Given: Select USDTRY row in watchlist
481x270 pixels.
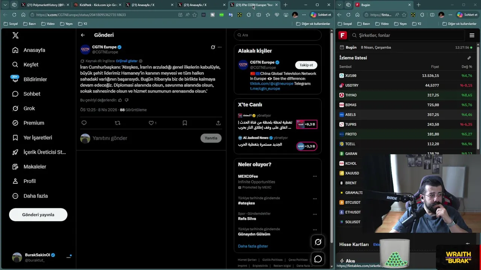Looking at the screenshot, I should (x=406, y=85).
